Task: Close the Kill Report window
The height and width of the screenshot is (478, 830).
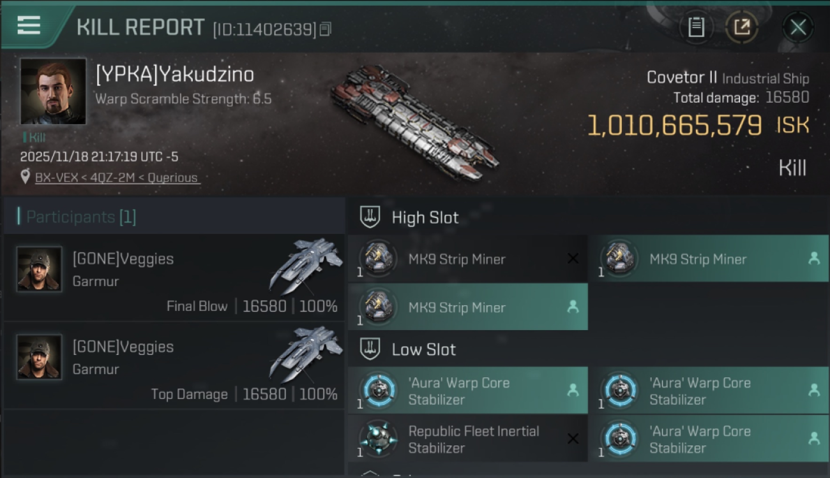Action: (797, 27)
